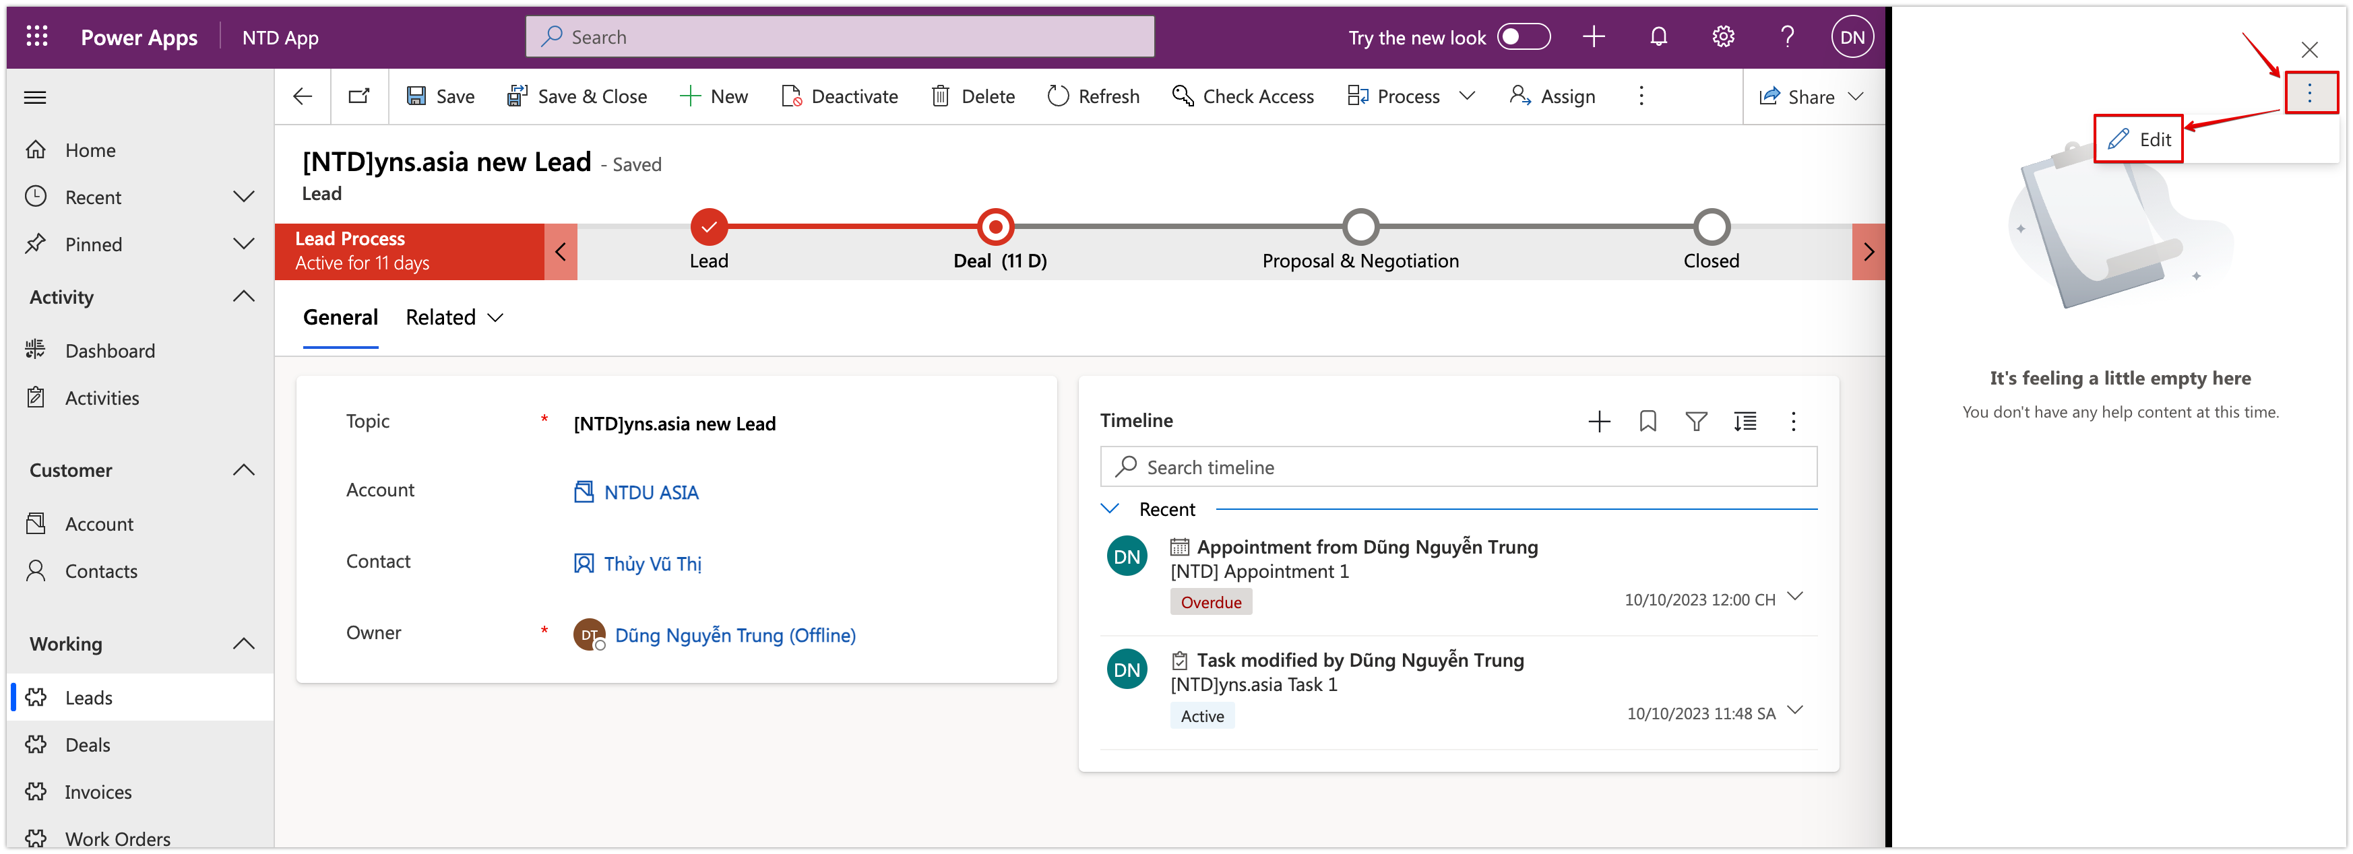Open the notifications bell

(x=1658, y=36)
